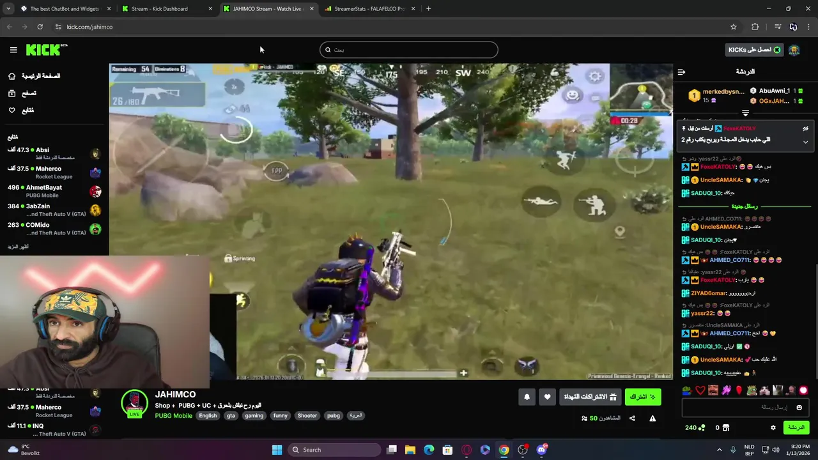
Task: Follow JAHIMCO with the heart button
Action: pos(547,397)
